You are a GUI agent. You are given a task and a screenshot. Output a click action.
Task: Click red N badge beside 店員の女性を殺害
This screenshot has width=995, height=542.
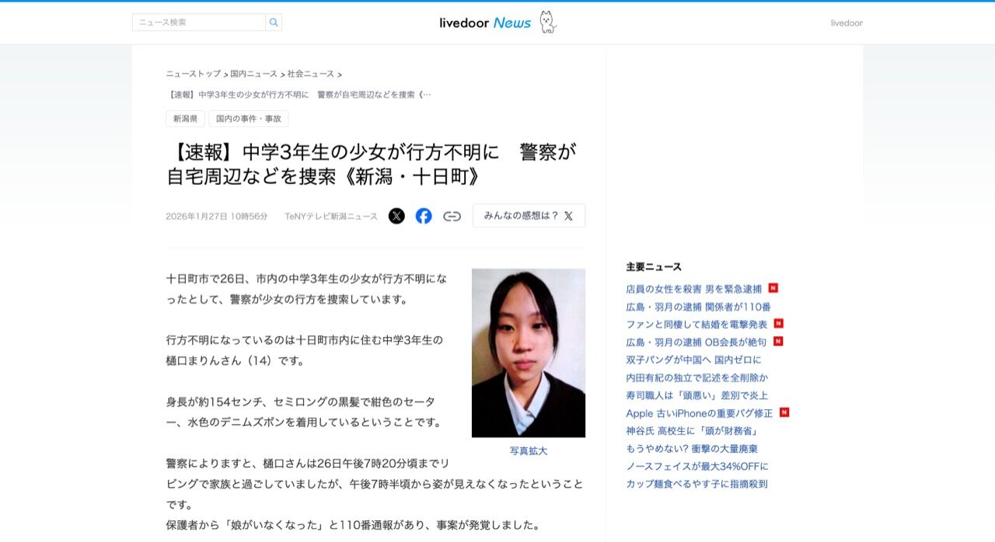(x=773, y=288)
